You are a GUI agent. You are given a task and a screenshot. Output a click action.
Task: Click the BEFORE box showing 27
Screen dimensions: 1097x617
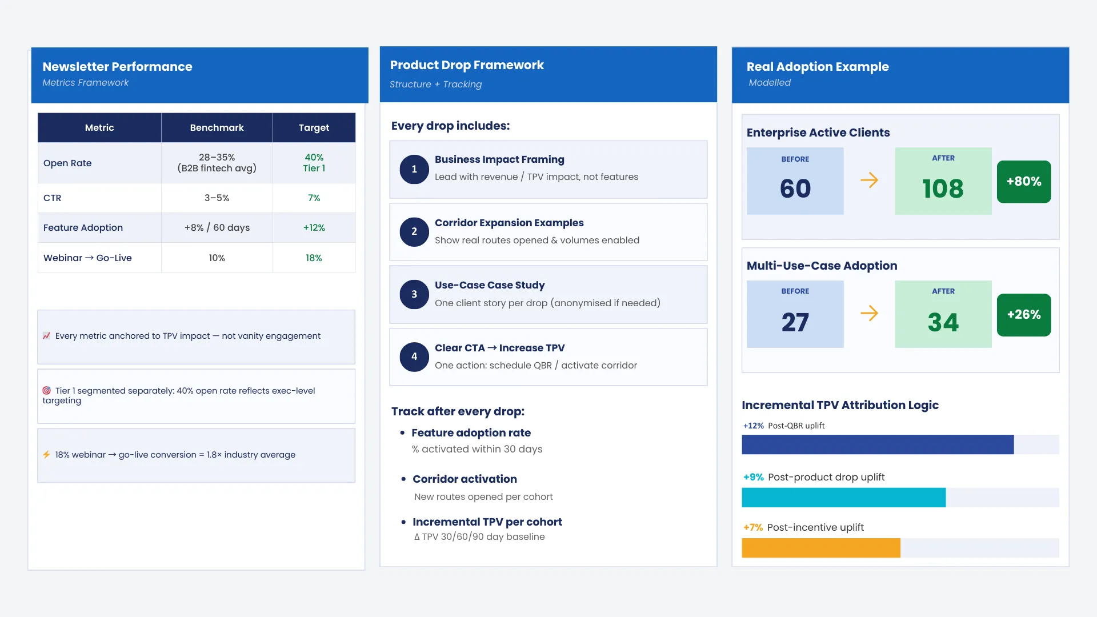coord(795,314)
